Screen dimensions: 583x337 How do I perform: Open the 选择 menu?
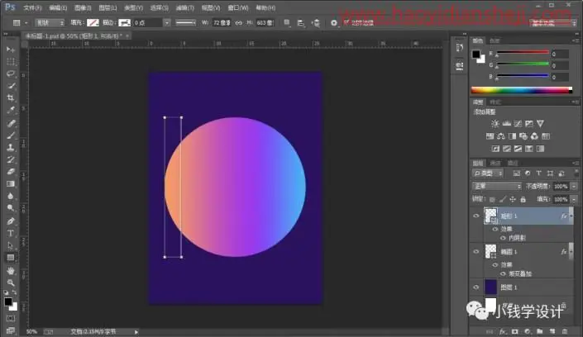click(x=159, y=7)
